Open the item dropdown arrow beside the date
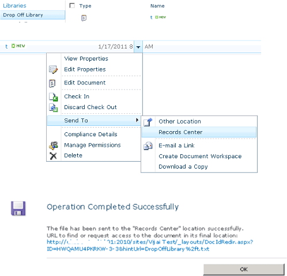Image resolution: width=287 pixels, height=276 pixels. [x=138, y=47]
